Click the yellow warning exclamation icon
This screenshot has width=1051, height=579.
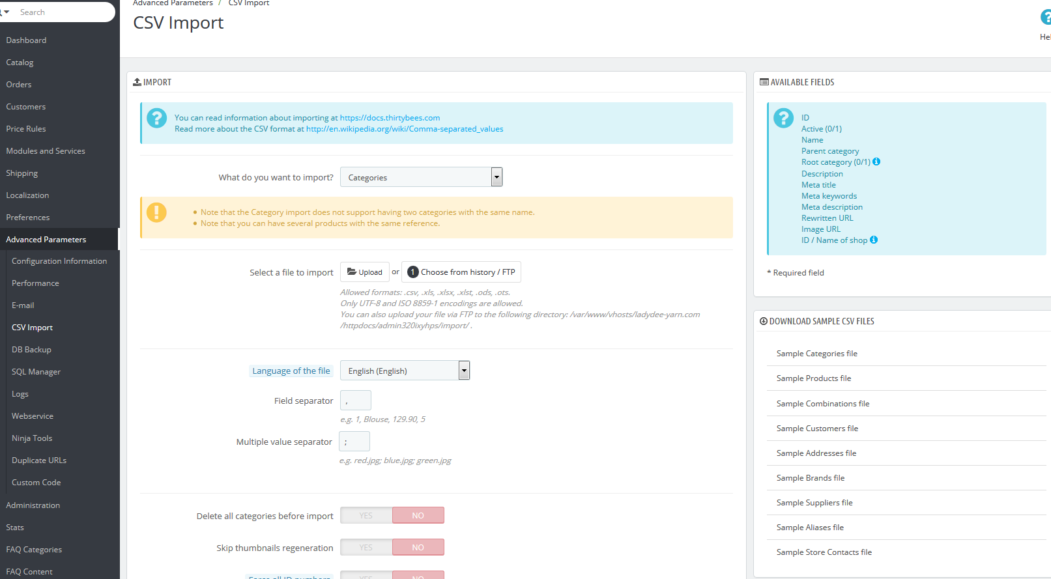point(156,212)
